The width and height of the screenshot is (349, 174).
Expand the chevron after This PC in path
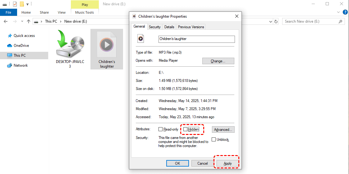(61, 21)
